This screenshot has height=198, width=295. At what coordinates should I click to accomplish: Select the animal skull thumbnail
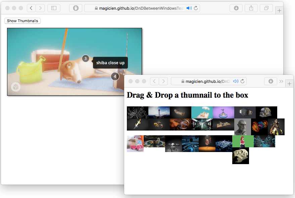coord(241,156)
